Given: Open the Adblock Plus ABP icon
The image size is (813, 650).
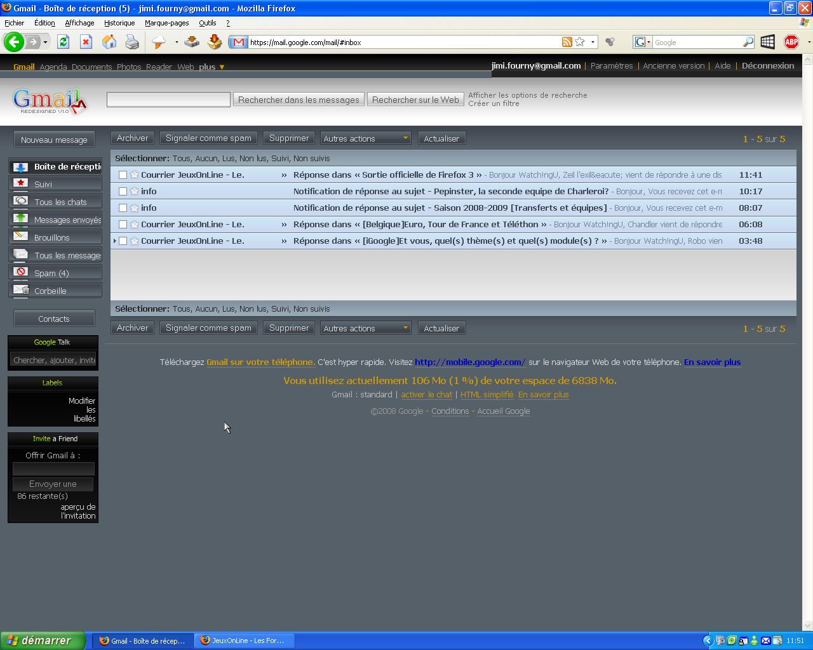Looking at the screenshot, I should pyautogui.click(x=791, y=42).
